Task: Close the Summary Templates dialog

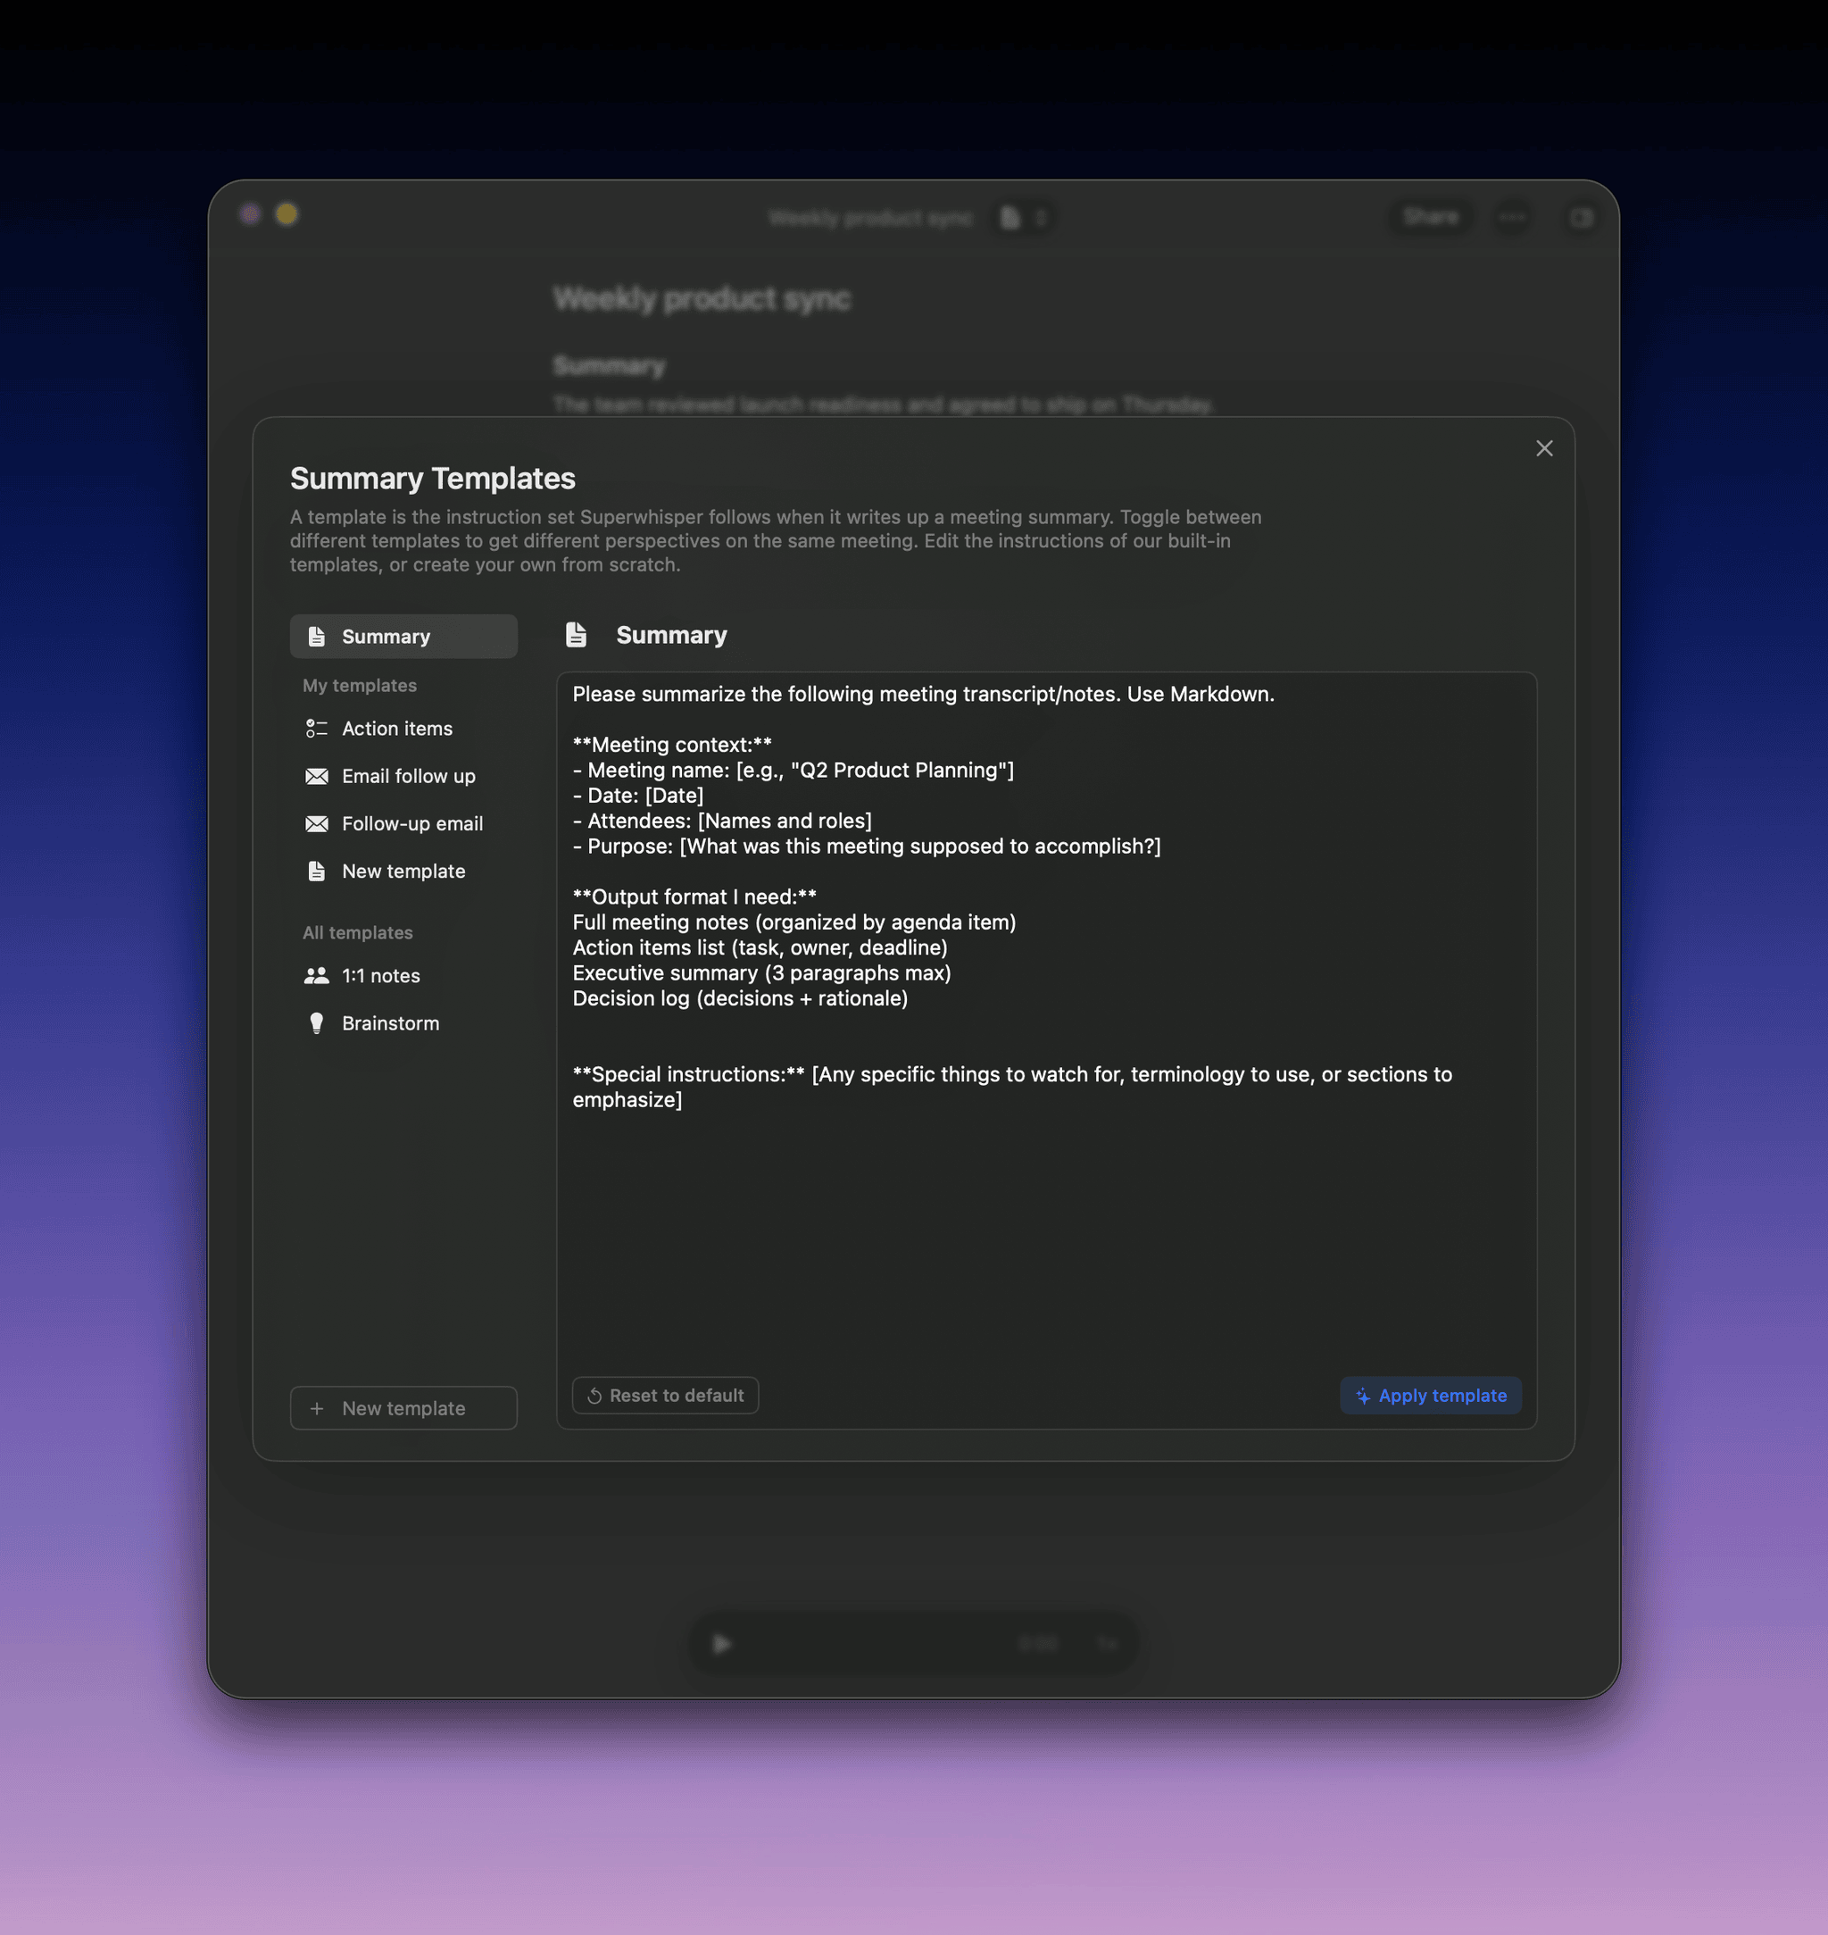Action: tap(1543, 448)
